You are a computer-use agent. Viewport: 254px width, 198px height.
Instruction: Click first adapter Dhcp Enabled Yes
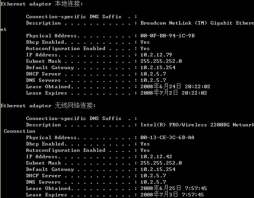145,42
